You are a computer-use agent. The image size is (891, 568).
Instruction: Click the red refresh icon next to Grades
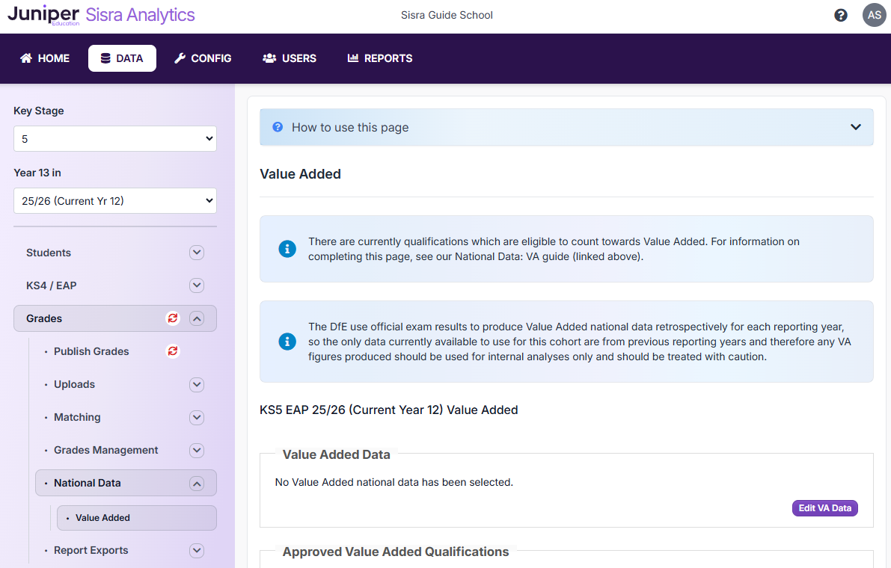click(x=173, y=318)
